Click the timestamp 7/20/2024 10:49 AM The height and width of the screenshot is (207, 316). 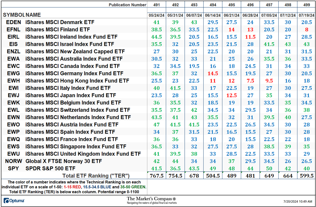(298, 201)
